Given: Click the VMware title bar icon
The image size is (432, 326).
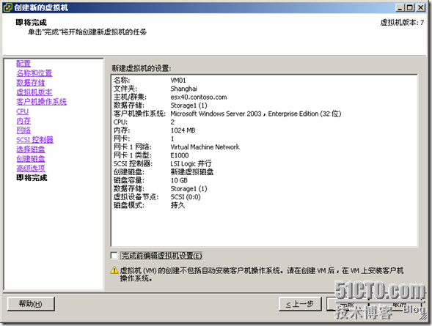Looking at the screenshot, I should [x=8, y=7].
